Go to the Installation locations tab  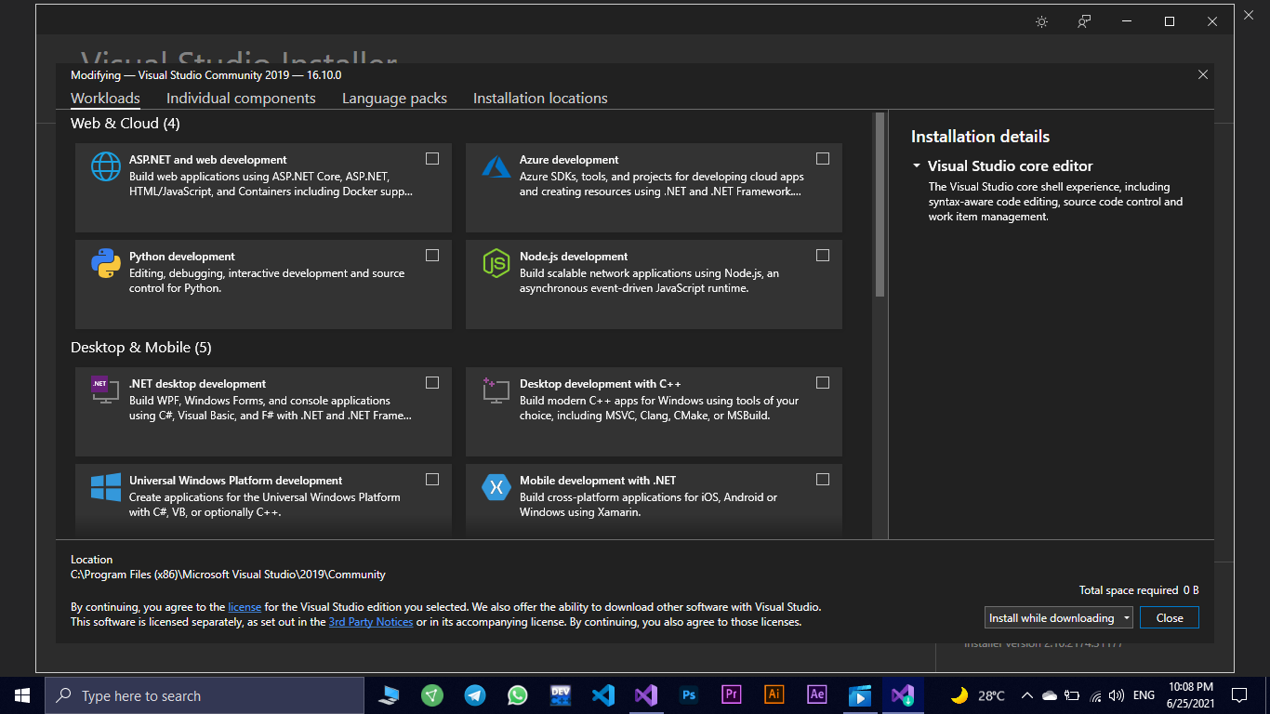pyautogui.click(x=540, y=99)
